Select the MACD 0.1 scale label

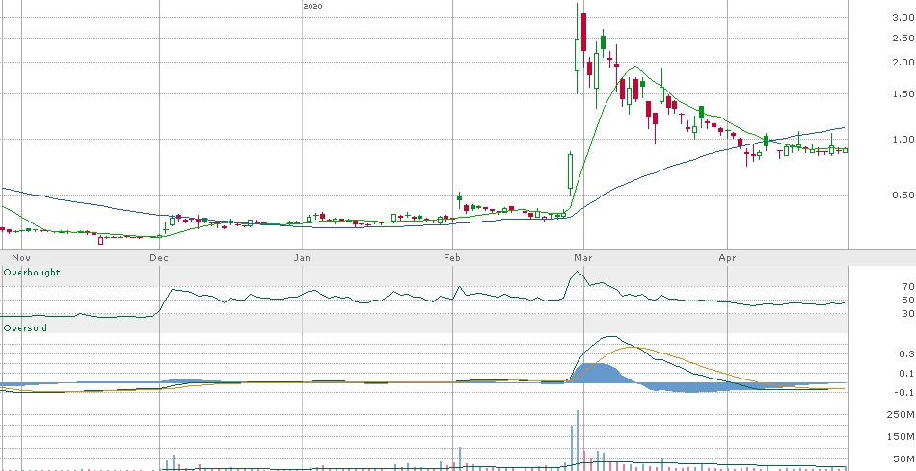pos(906,373)
